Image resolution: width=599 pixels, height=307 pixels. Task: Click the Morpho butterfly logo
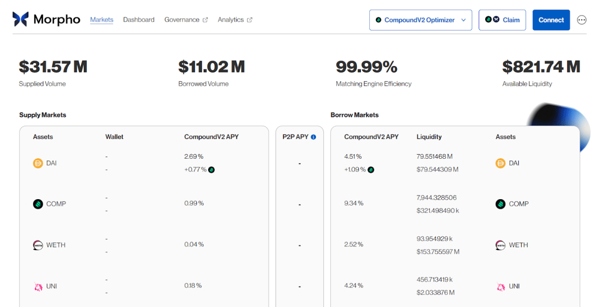pos(20,19)
